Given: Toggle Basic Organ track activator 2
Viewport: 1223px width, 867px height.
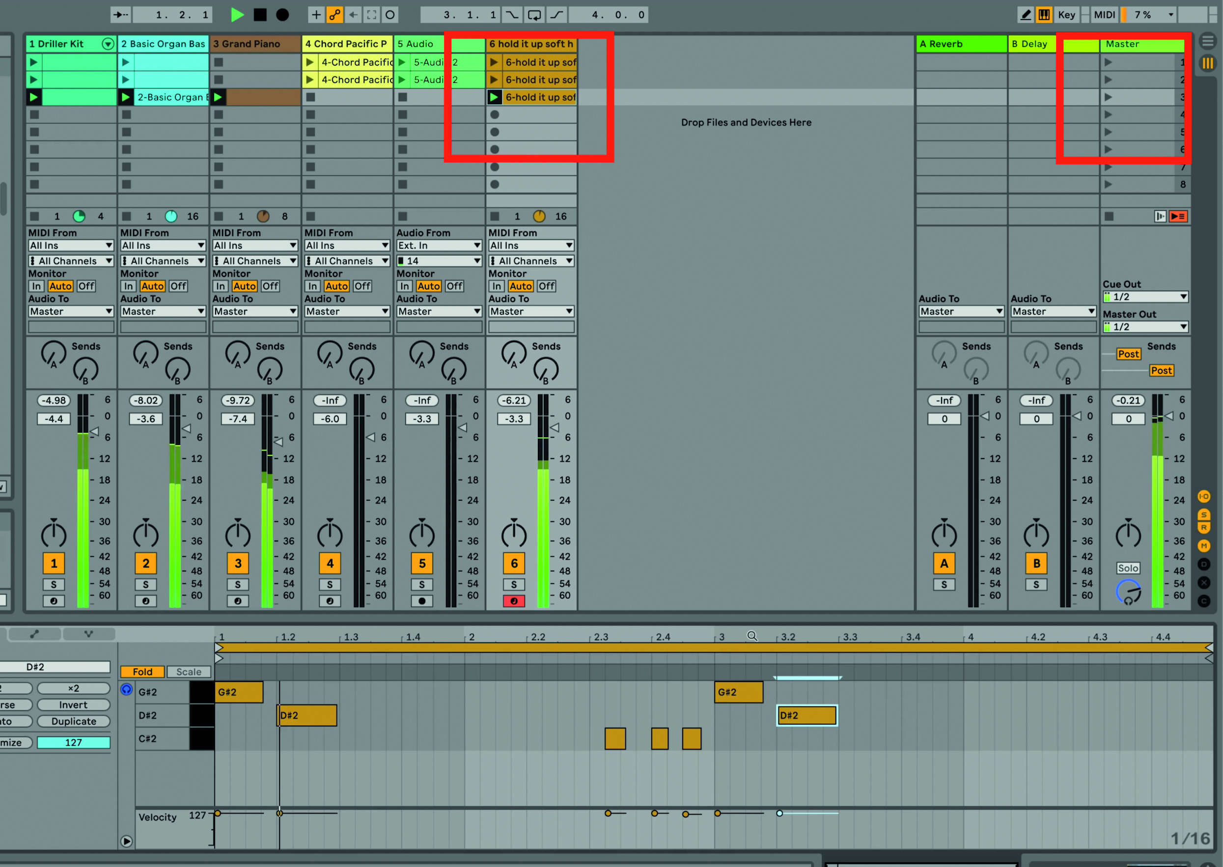Looking at the screenshot, I should [146, 563].
